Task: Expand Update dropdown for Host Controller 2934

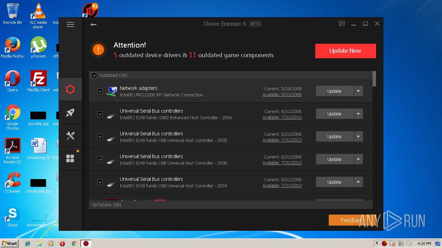Action: 358,182
